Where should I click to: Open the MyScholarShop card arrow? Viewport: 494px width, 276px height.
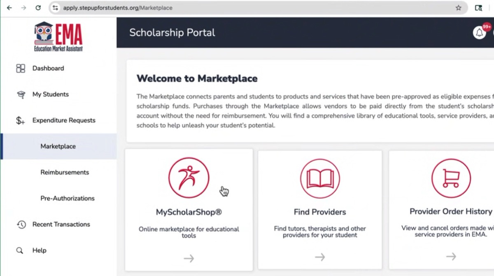click(x=189, y=258)
